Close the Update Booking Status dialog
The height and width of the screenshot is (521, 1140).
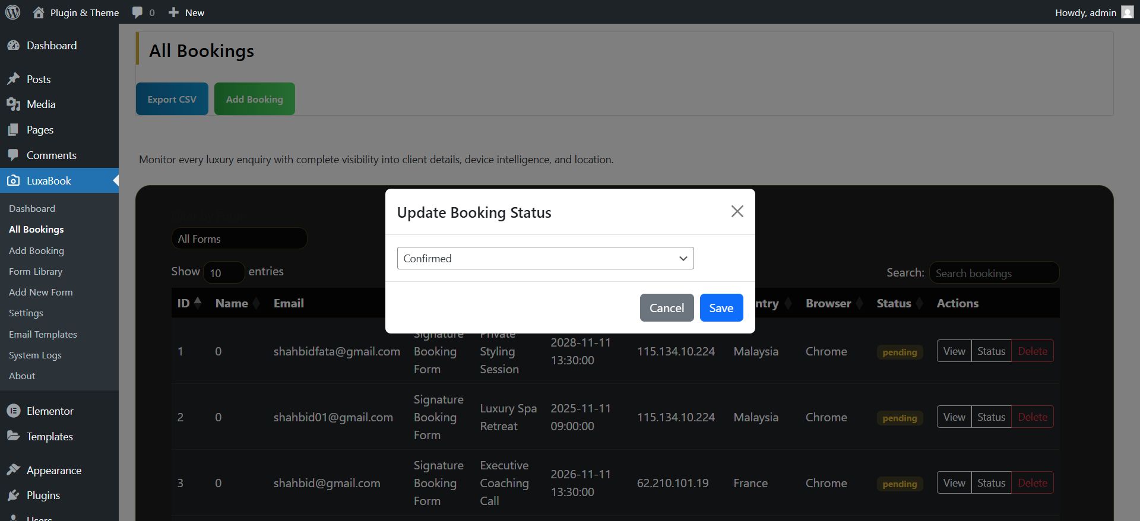tap(737, 211)
